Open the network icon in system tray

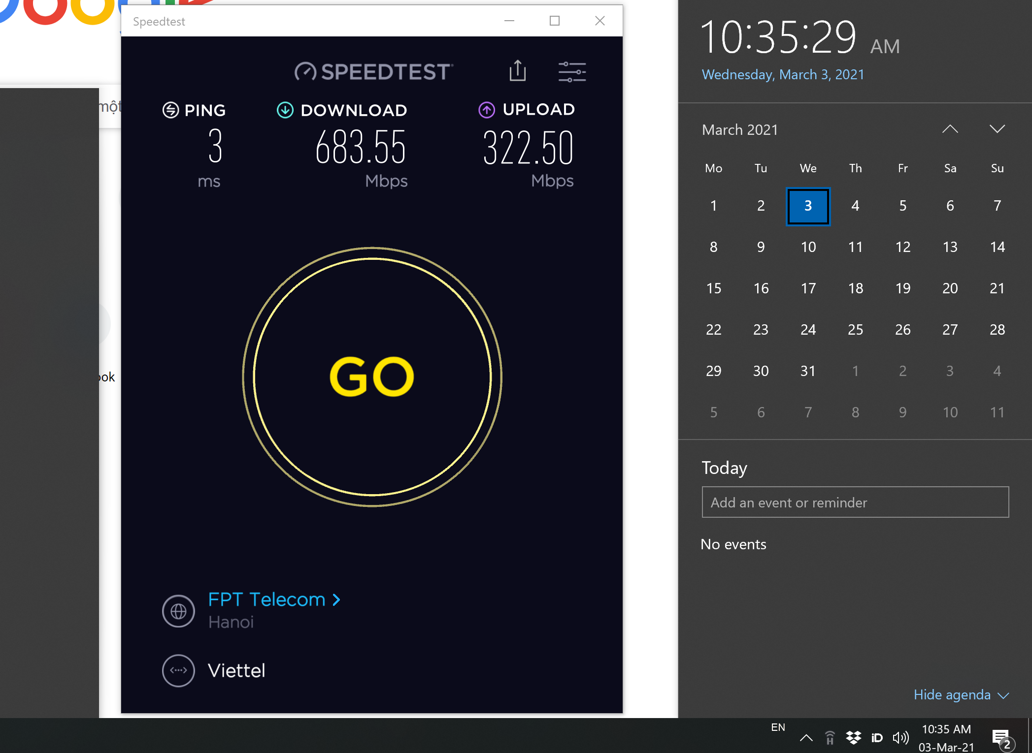(830, 737)
